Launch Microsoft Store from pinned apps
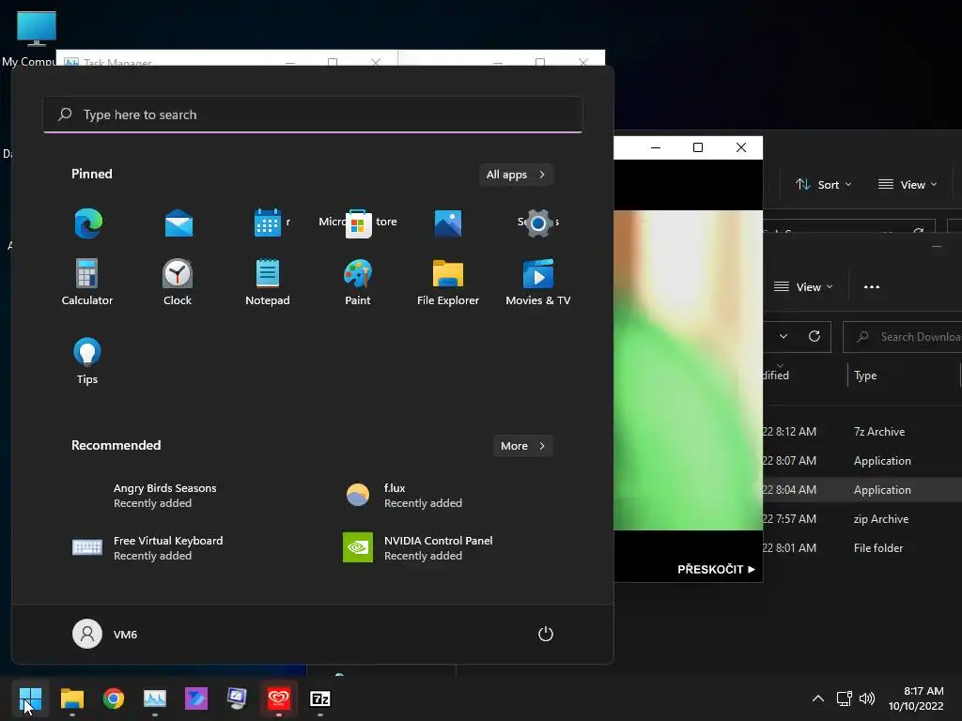The height and width of the screenshot is (721, 962). pos(358,223)
